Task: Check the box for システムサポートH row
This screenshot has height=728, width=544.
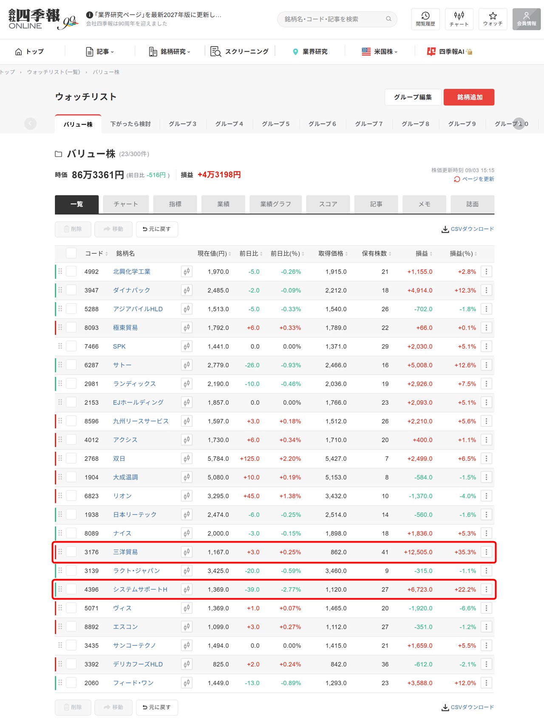Action: (x=71, y=589)
